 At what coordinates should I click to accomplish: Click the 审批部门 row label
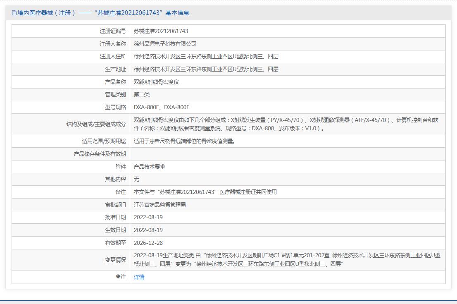115,205
